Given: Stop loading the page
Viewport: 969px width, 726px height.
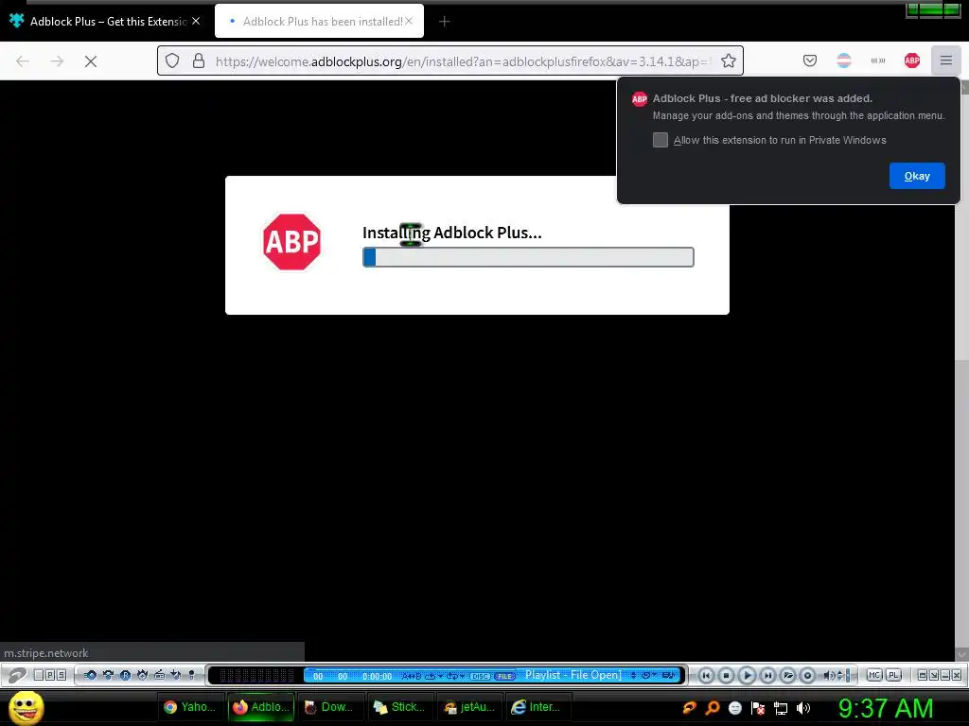Looking at the screenshot, I should coord(91,61).
